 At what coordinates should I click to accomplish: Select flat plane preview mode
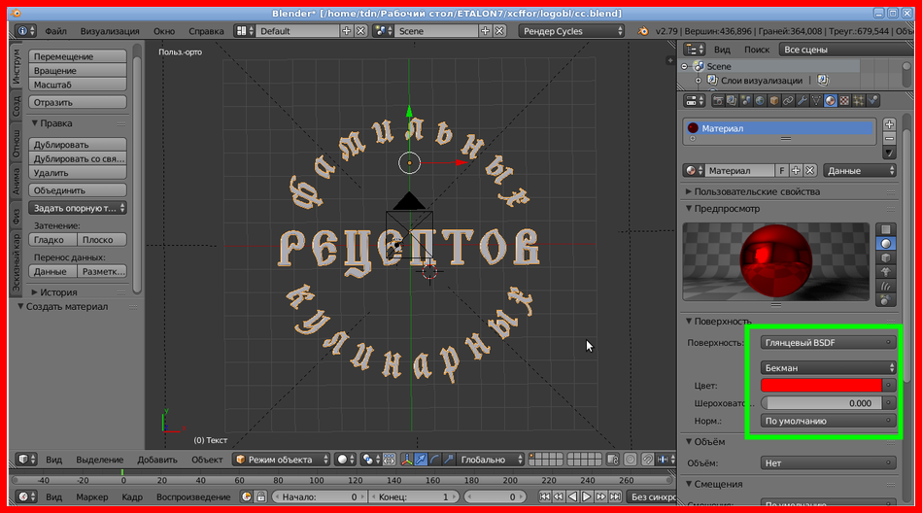point(886,229)
